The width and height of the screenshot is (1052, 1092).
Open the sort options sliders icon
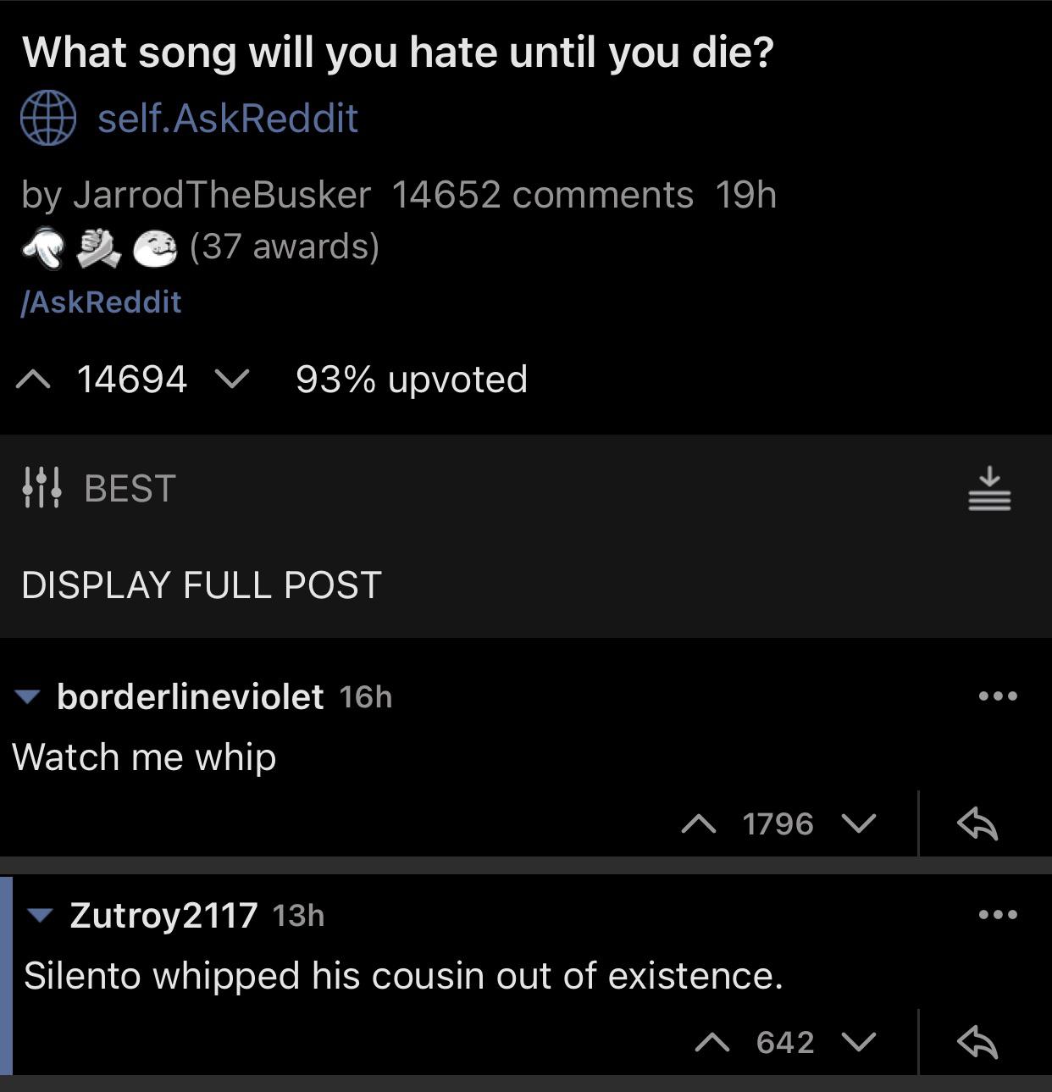[x=42, y=489]
